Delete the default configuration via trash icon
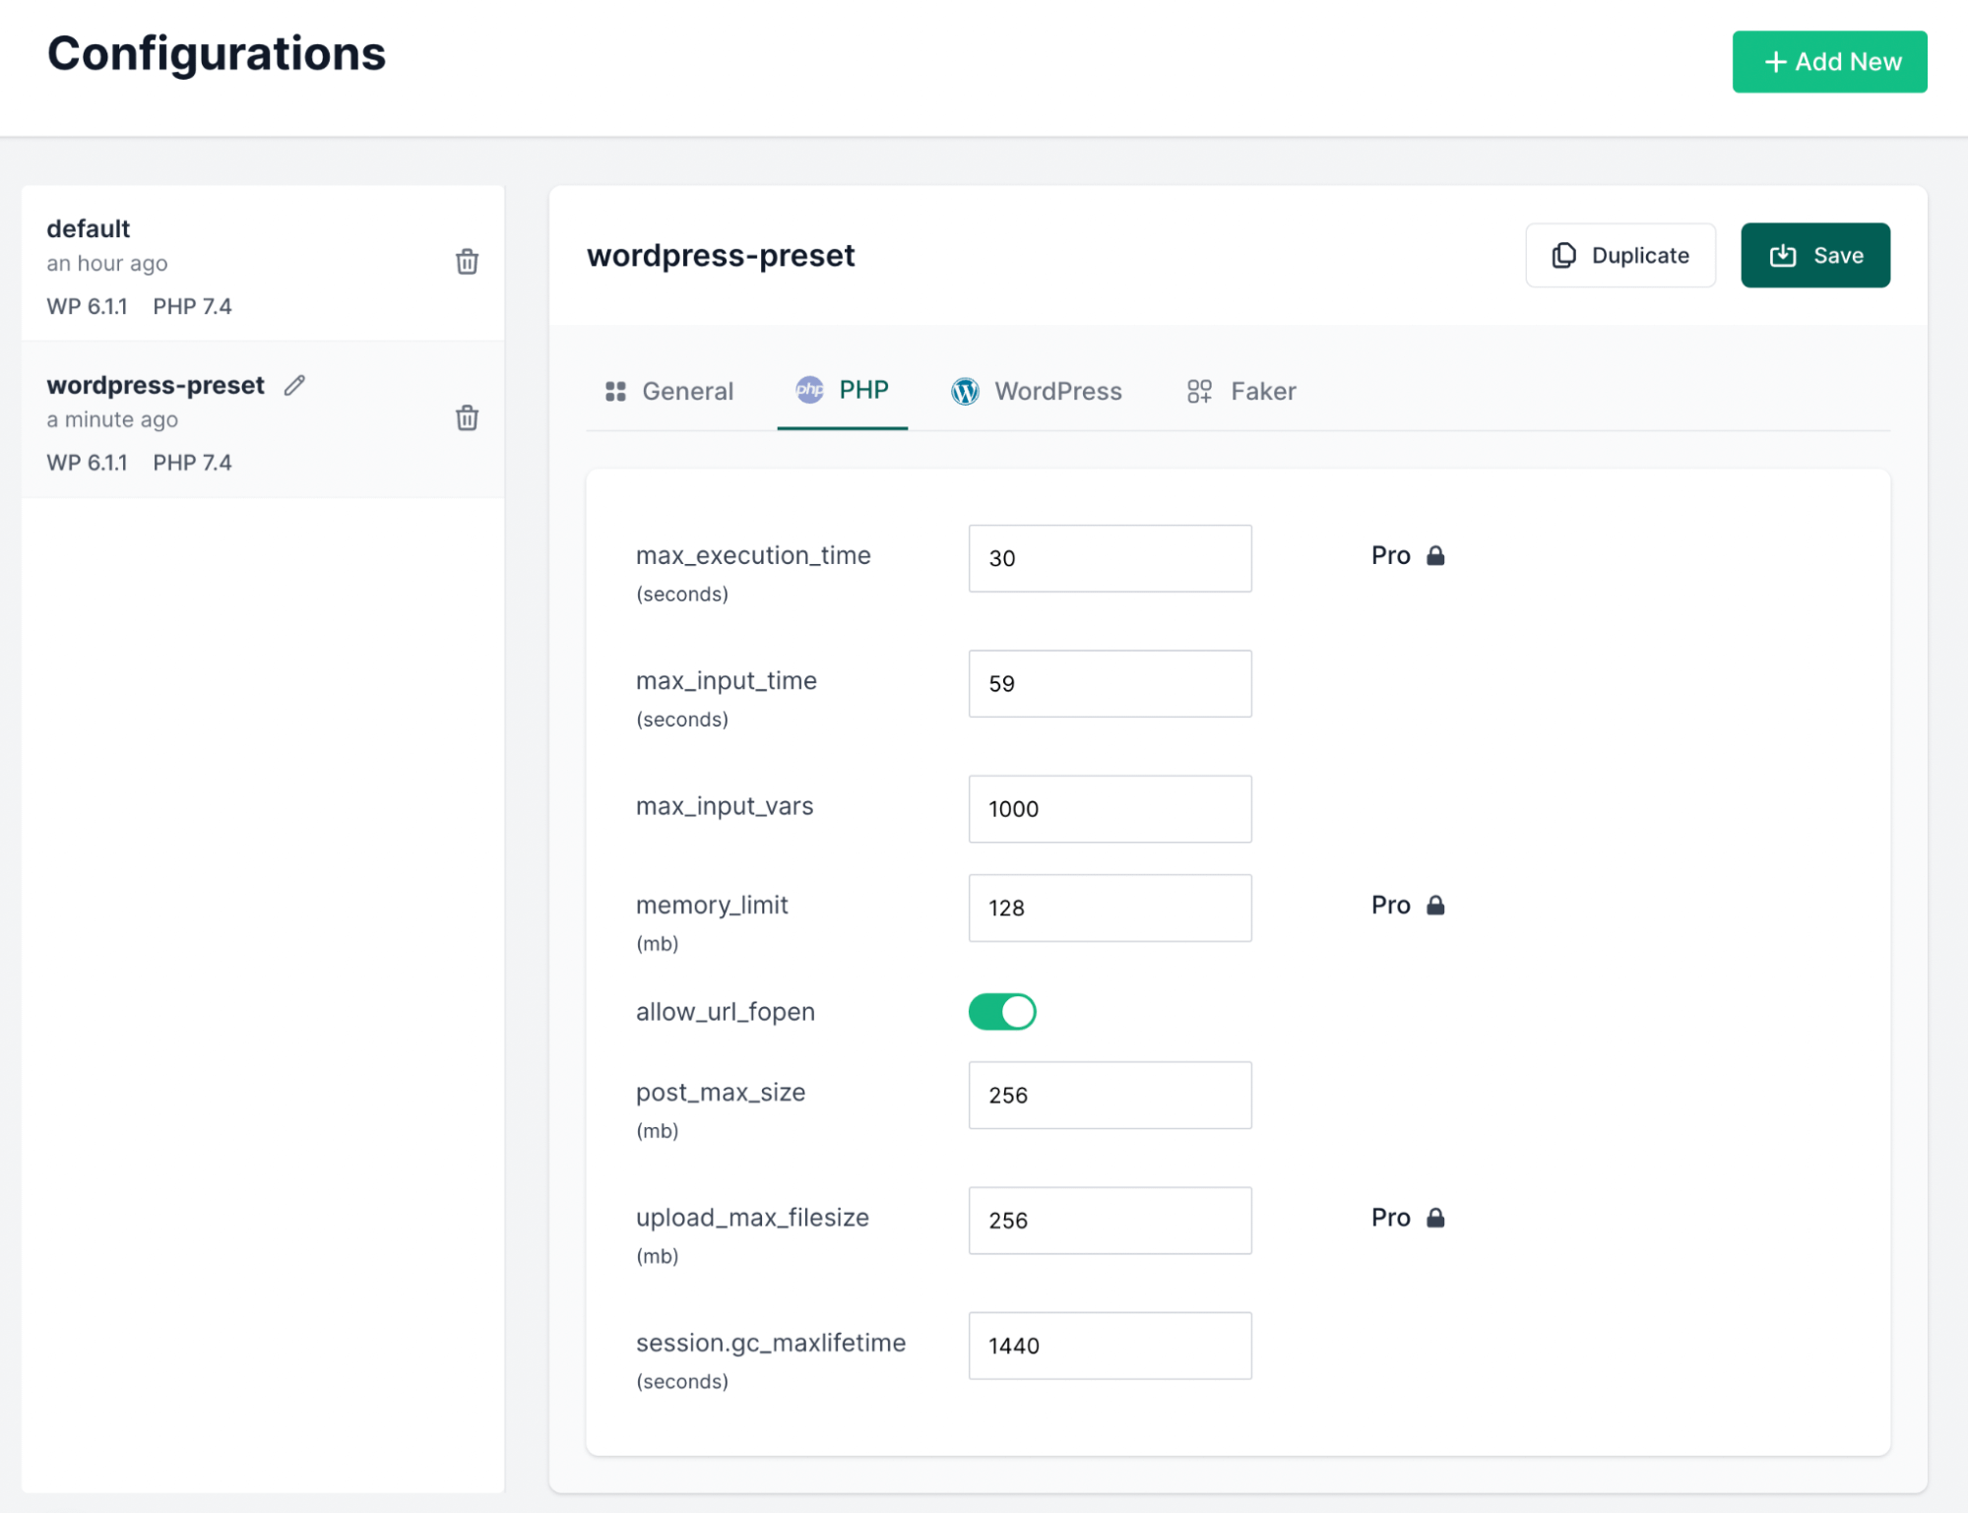Image resolution: width=1968 pixels, height=1514 pixels. [467, 263]
